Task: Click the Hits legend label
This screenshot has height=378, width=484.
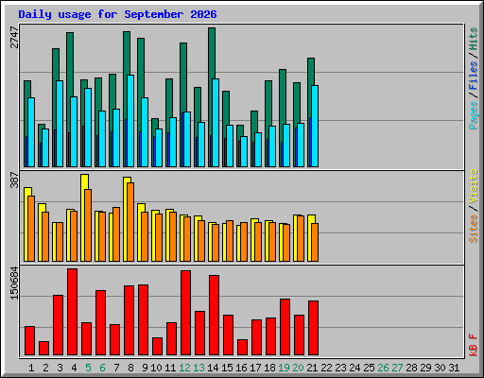Action: [x=473, y=39]
